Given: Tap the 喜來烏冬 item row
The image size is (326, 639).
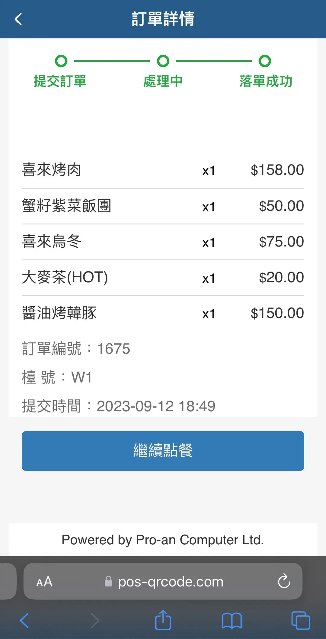Looking at the screenshot, I should tap(52, 242).
